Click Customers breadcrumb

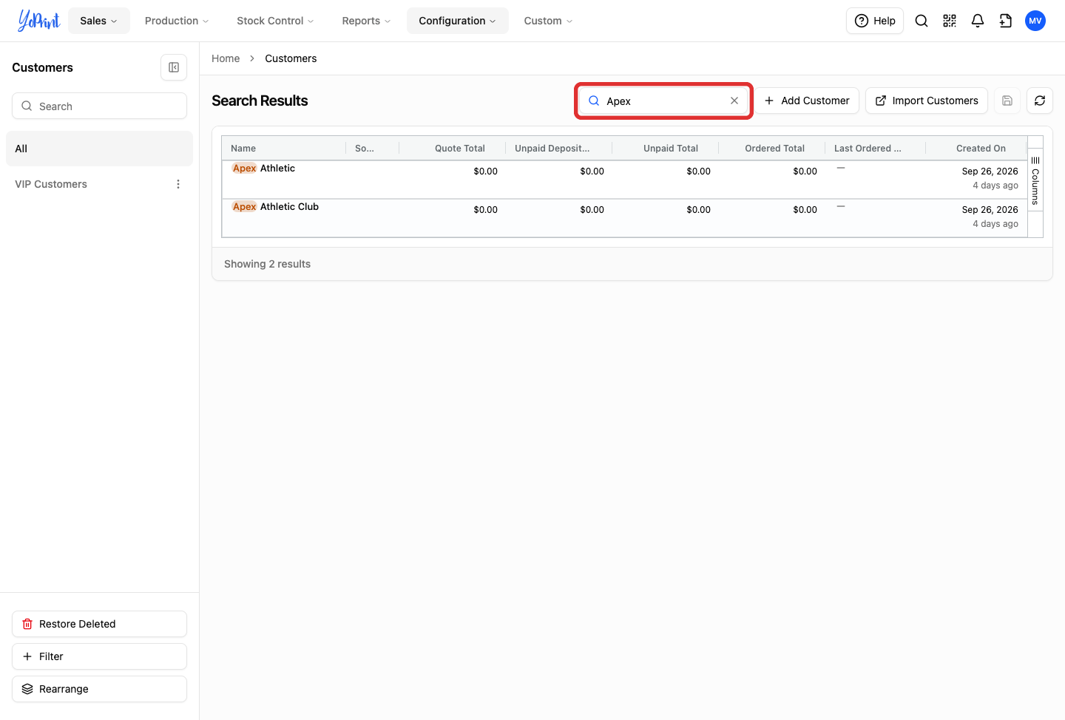coord(291,58)
